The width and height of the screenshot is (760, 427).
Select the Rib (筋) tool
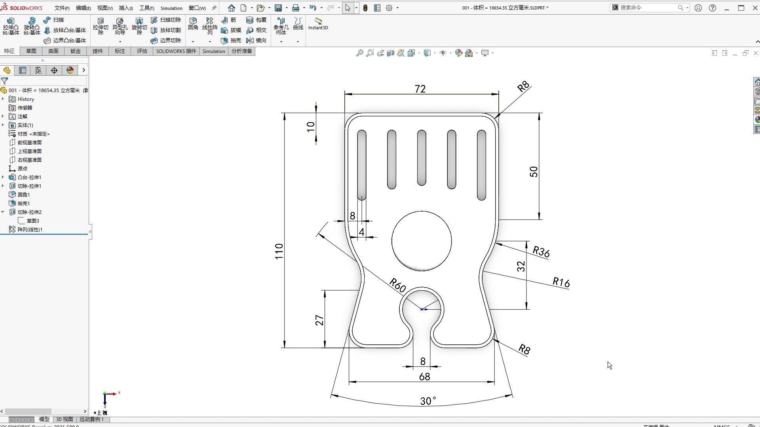tap(229, 20)
